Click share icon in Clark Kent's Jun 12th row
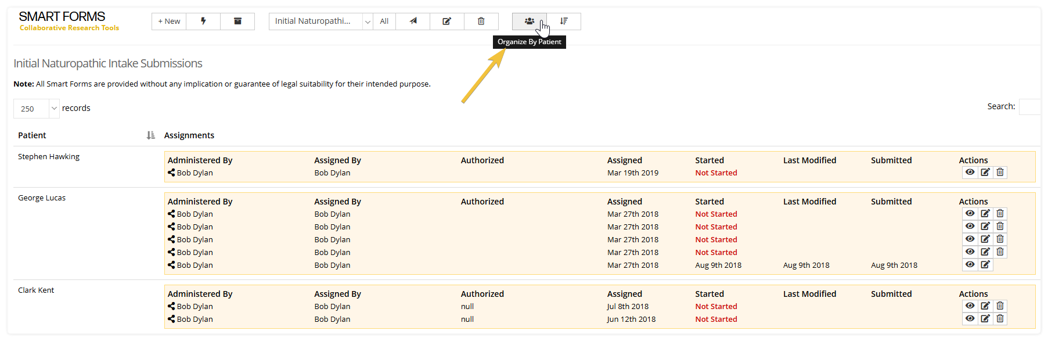This screenshot has height=341, width=1048. [171, 319]
